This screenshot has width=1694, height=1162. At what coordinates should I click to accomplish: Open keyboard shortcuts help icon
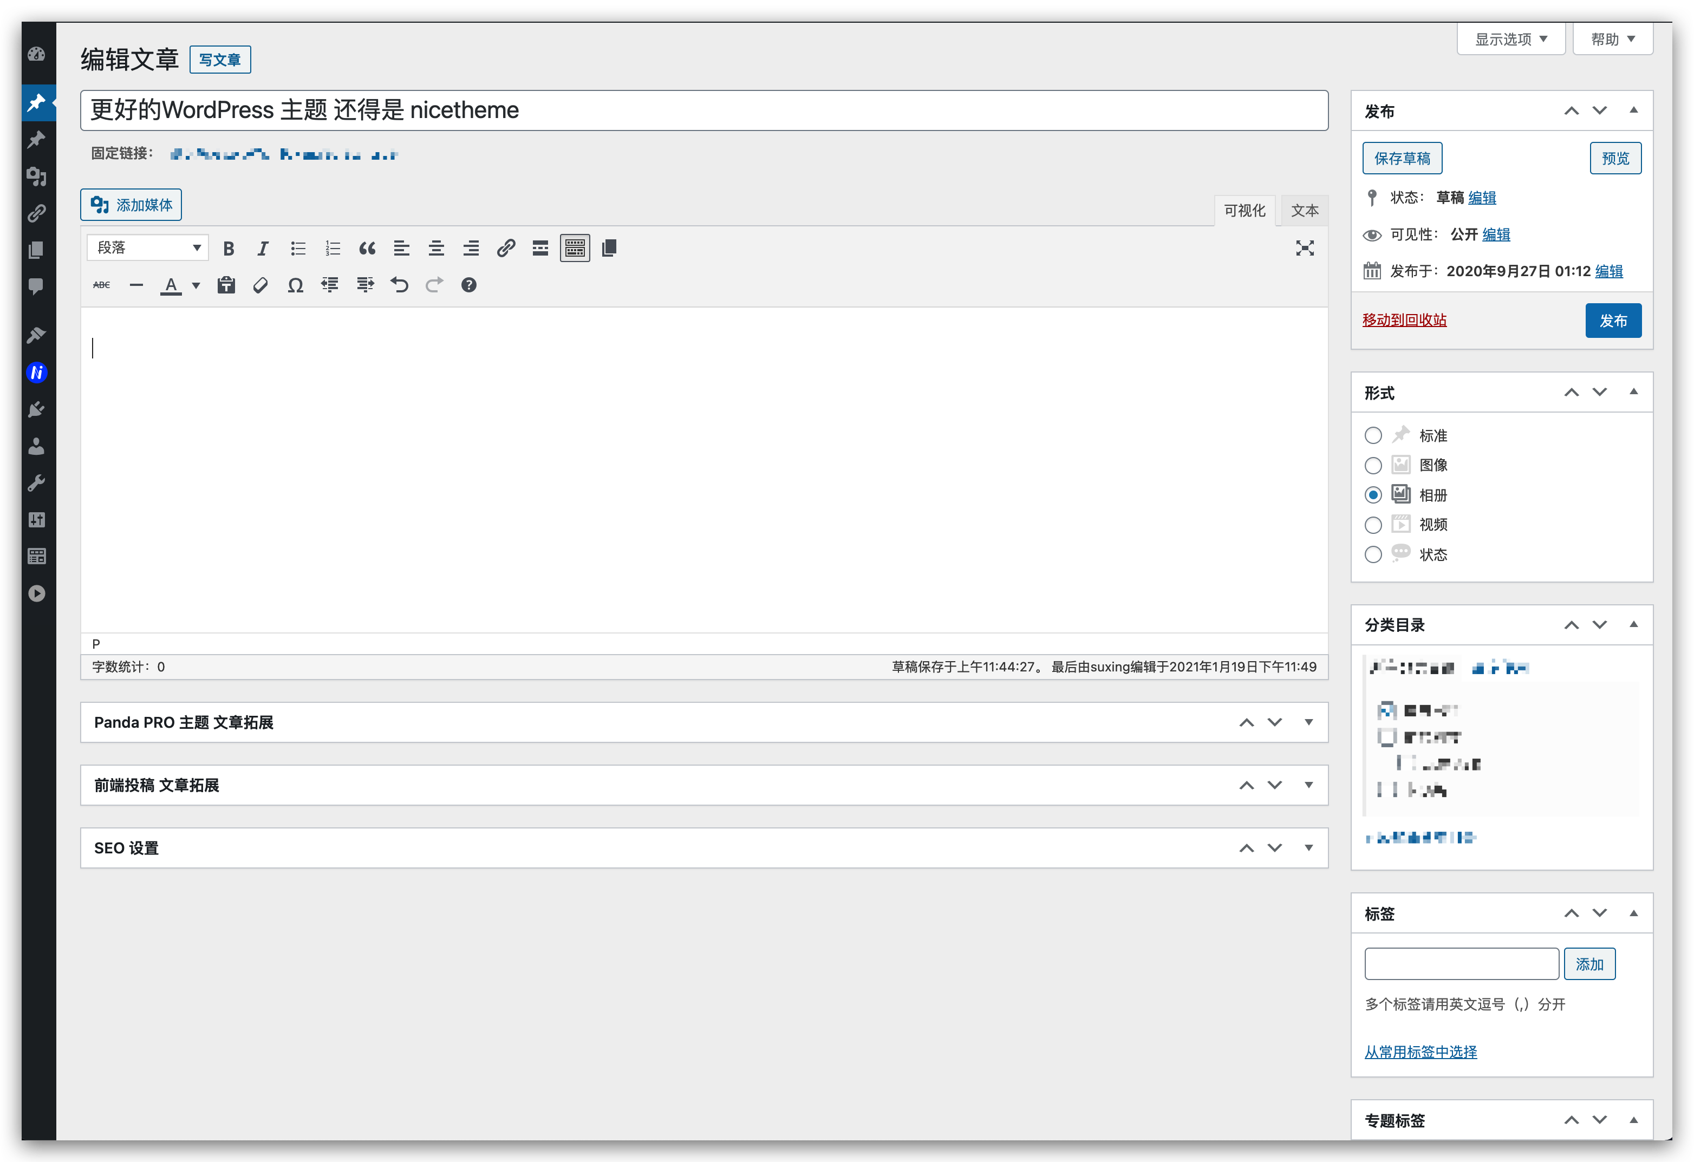click(468, 285)
